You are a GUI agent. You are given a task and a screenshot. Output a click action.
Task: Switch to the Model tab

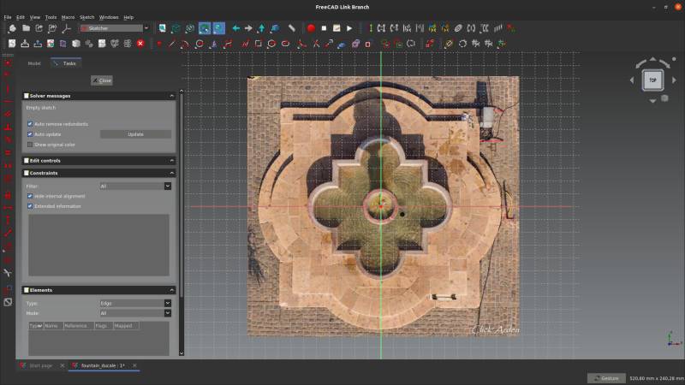pyautogui.click(x=34, y=63)
